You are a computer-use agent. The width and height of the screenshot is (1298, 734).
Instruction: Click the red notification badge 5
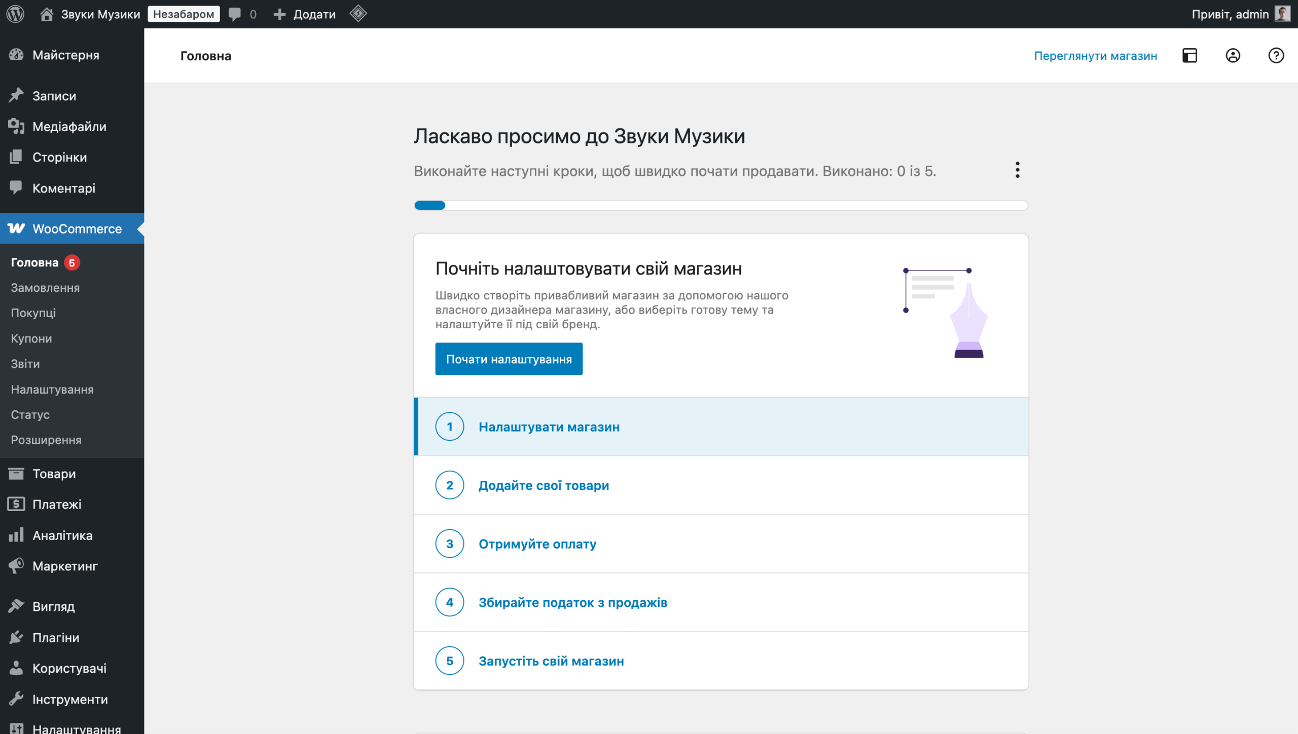(x=72, y=262)
